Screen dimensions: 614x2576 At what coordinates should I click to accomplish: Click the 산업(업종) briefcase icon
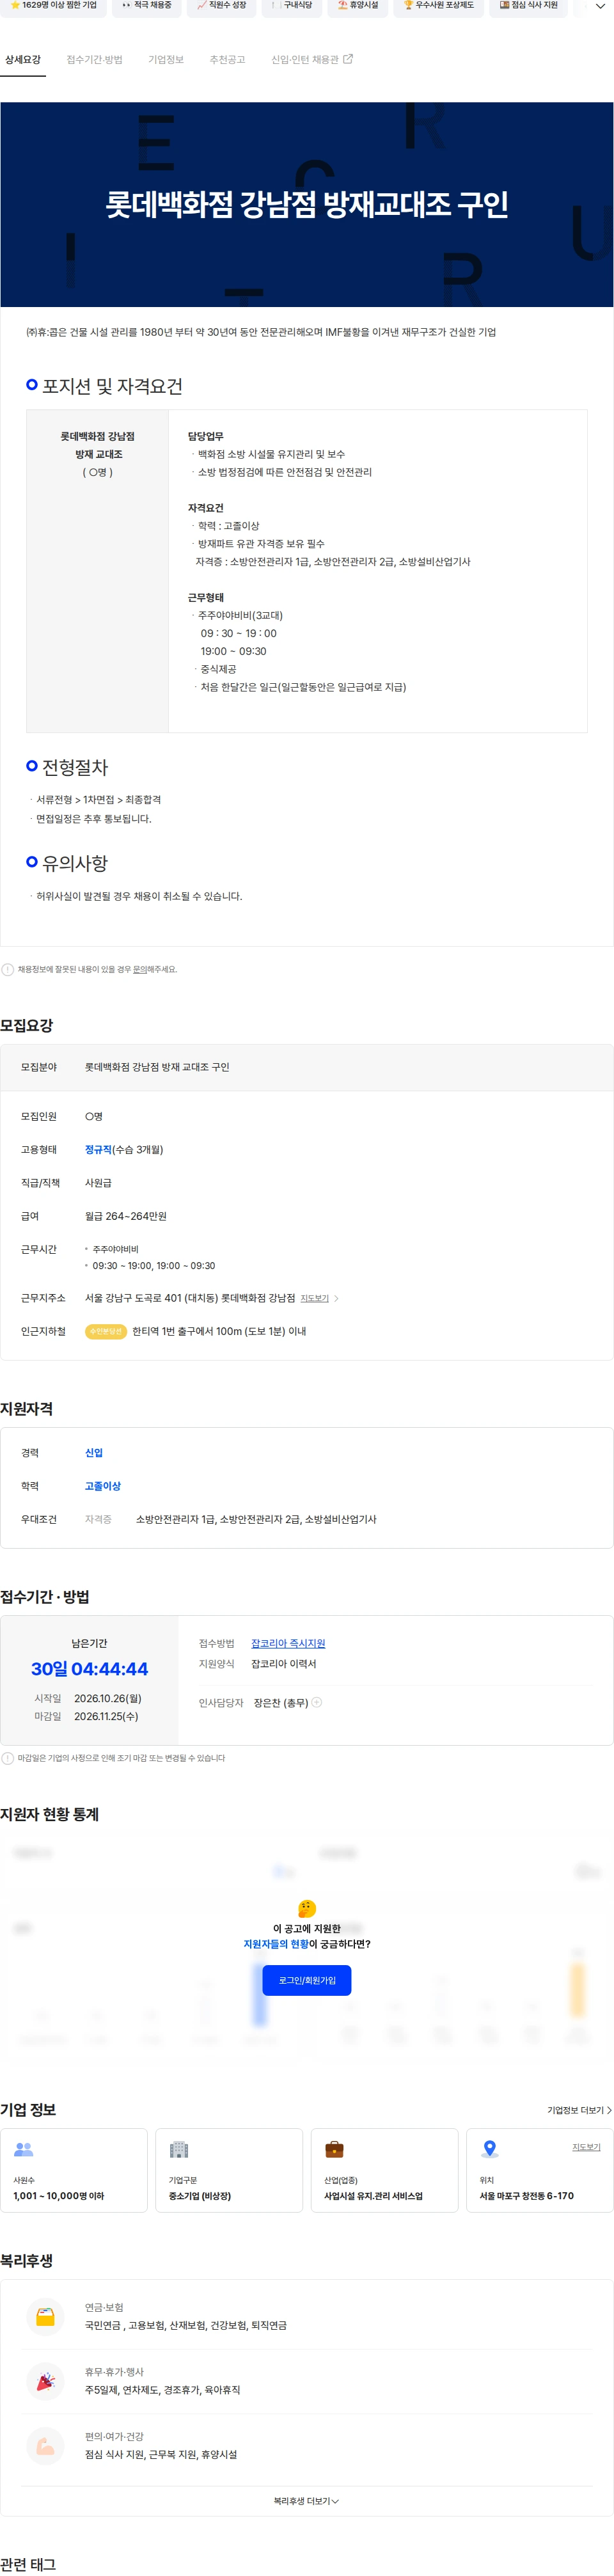[335, 2149]
